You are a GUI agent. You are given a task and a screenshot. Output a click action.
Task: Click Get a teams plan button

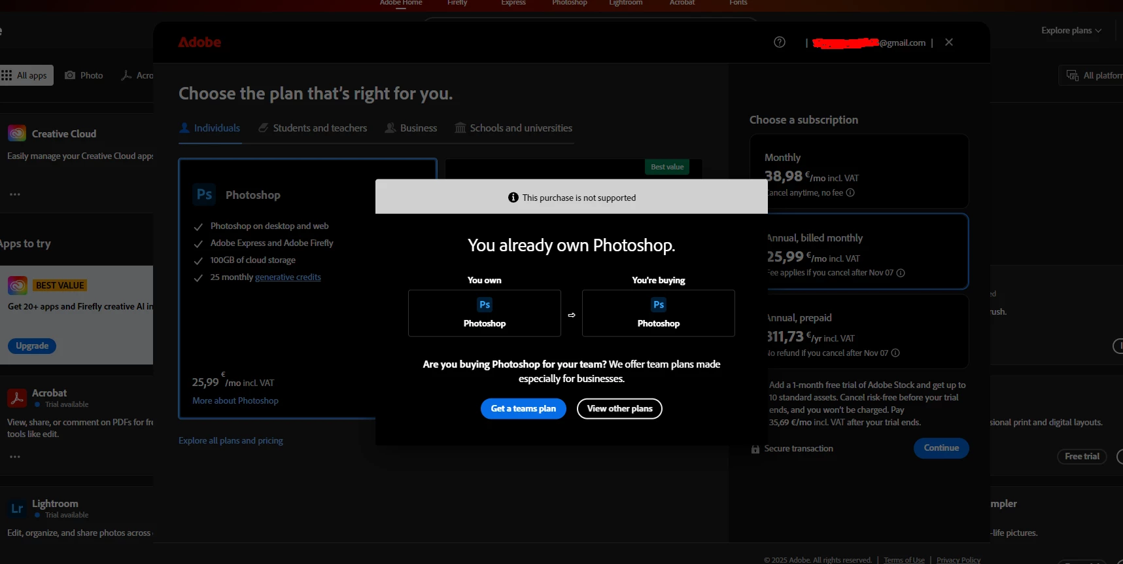(523, 409)
